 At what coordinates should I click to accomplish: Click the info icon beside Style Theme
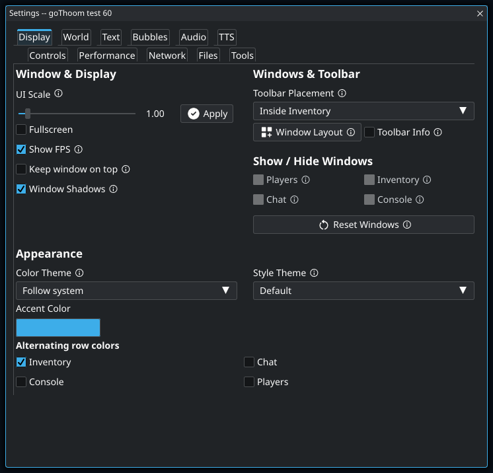[314, 273]
